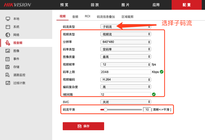The image size is (205, 140).
Task: Click the 码率上限 bitrate input field
Action: point(125,72)
